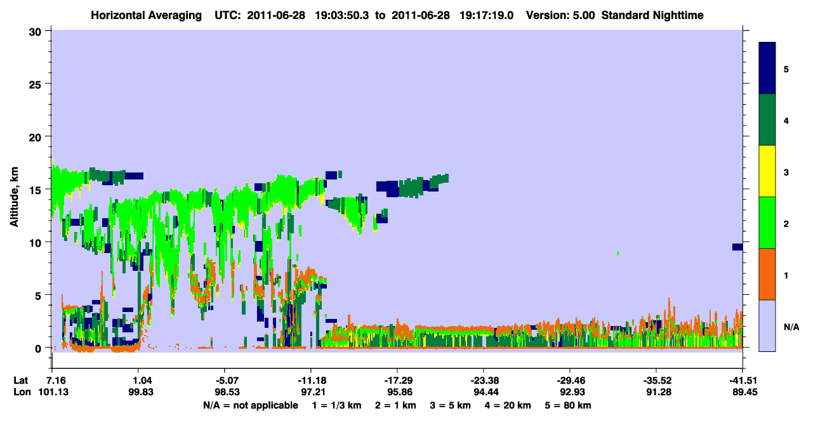Click the 'Lon' row label
This screenshot has height=423, width=825.
tap(22, 393)
